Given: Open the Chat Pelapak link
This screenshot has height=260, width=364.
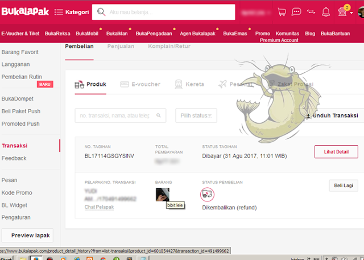Looking at the screenshot, I should click(99, 207).
